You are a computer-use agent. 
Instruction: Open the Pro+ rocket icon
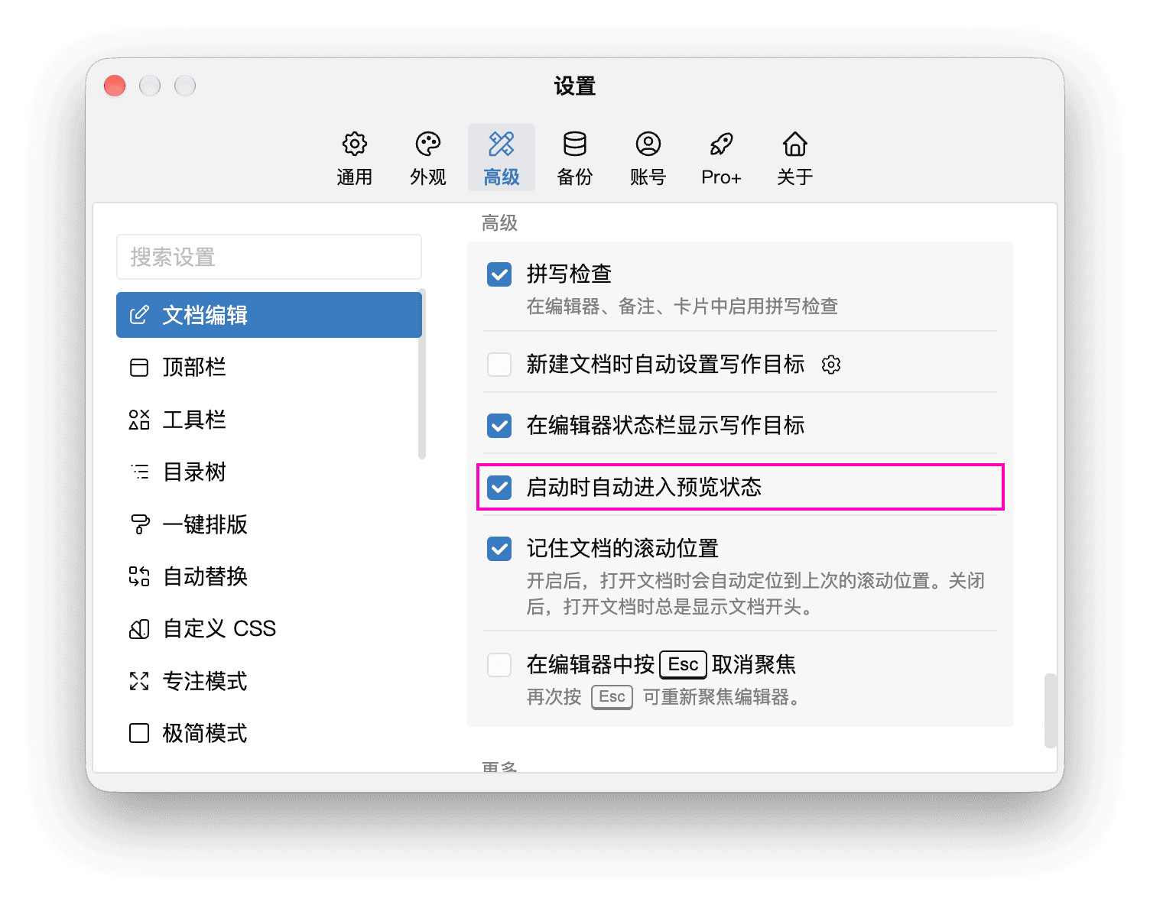[722, 144]
